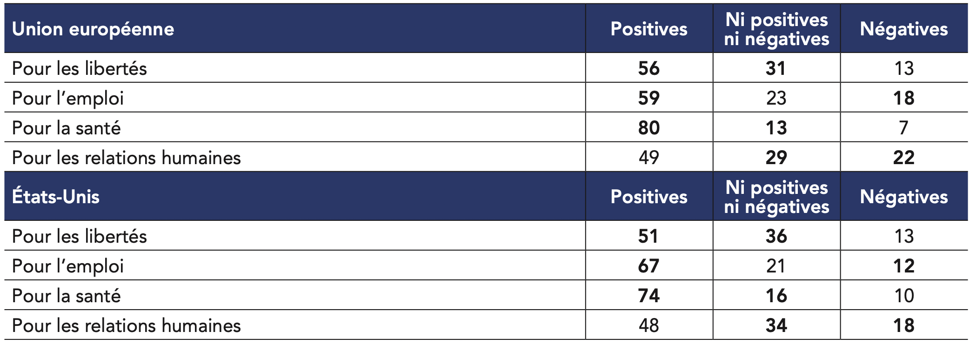Click the 'Union européenne' section header
This screenshot has height=345, width=976.
(x=93, y=29)
